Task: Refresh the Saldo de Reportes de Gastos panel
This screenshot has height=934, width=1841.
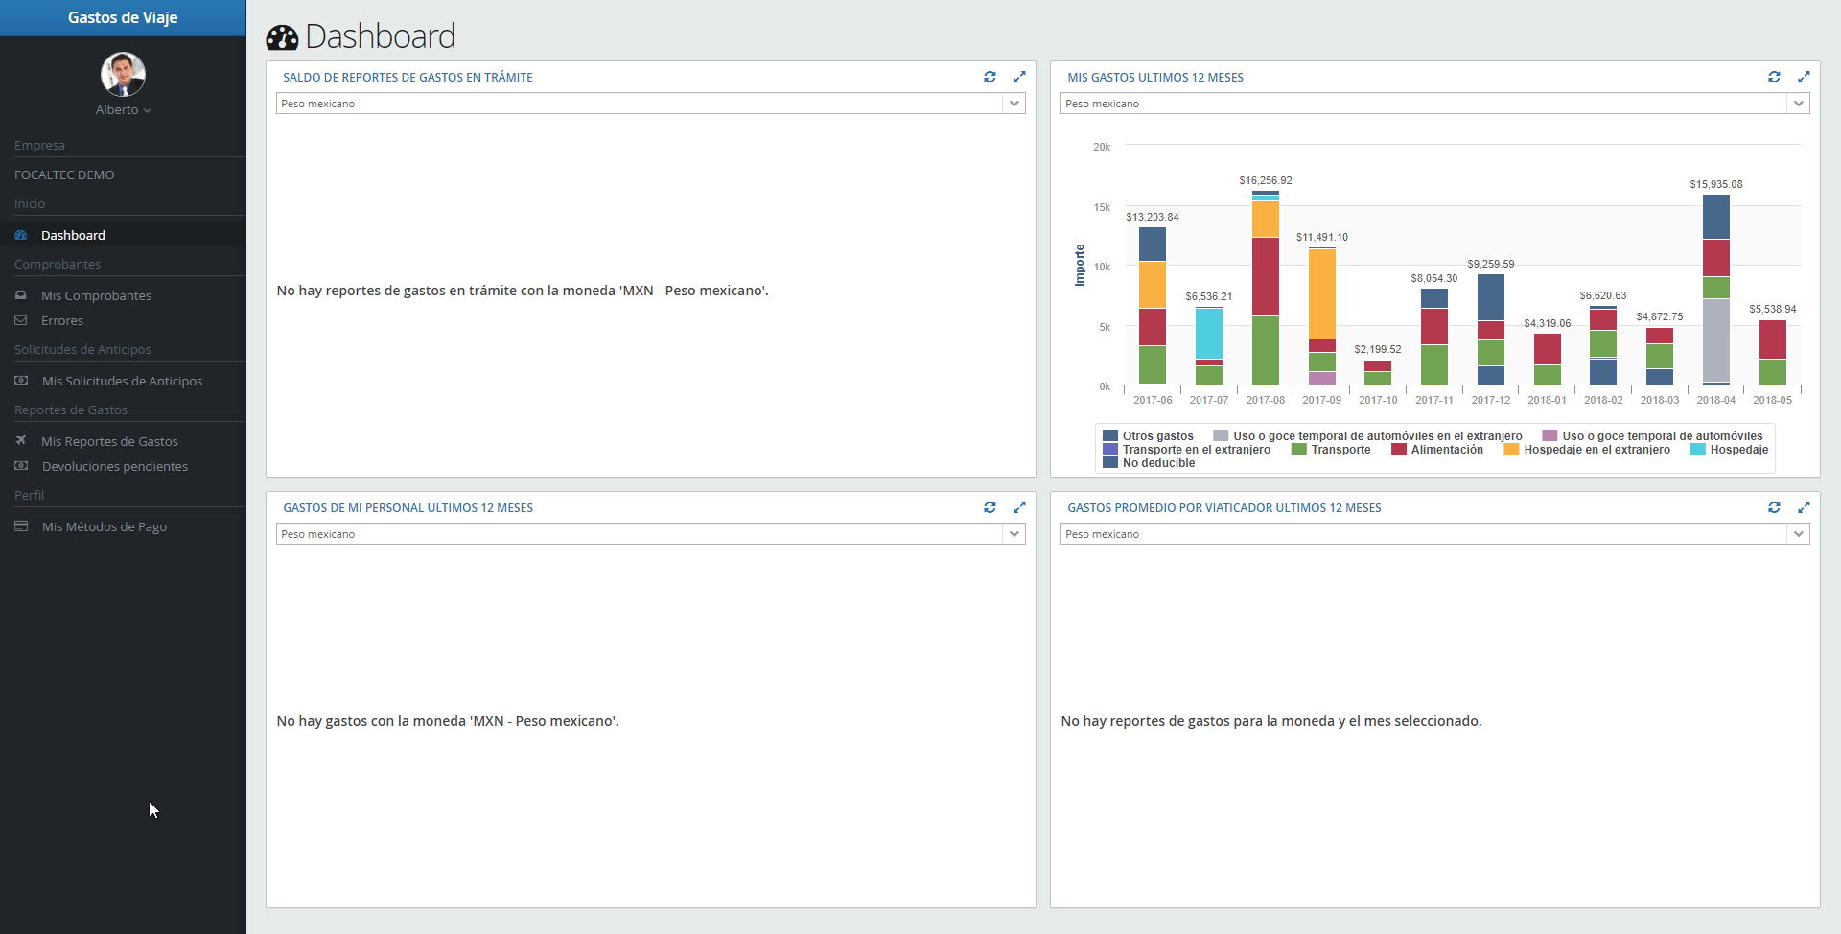Action: click(990, 77)
